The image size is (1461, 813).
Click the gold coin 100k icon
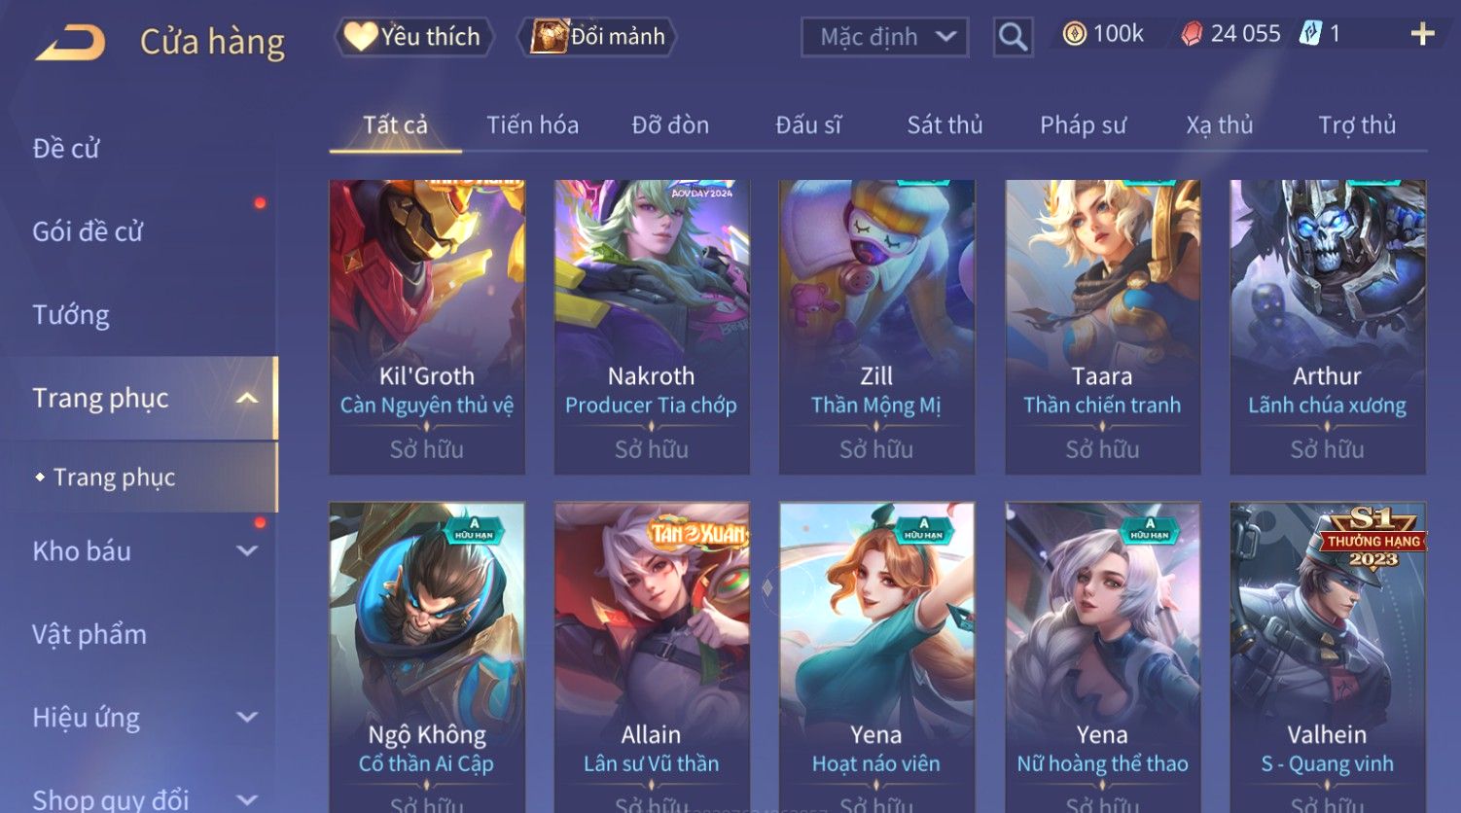[1074, 34]
